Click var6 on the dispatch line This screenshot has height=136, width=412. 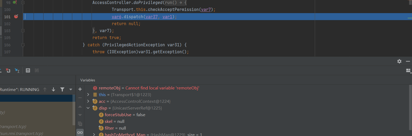click(x=117, y=17)
